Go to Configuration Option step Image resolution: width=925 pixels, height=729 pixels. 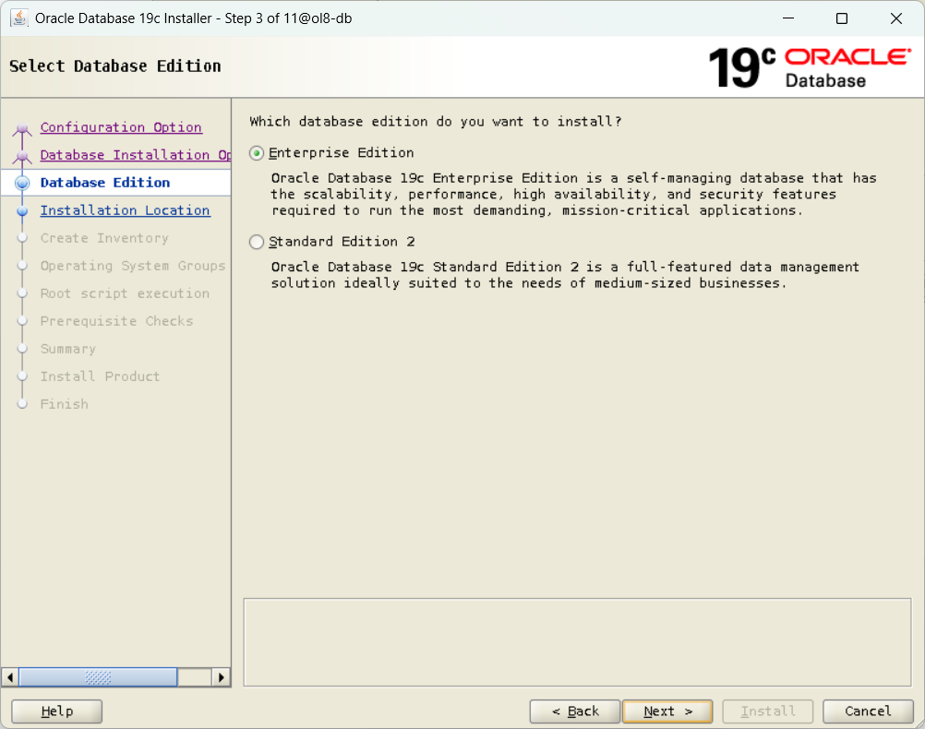click(x=121, y=127)
